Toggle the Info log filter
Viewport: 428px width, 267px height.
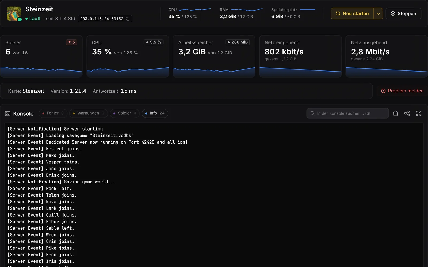(155, 113)
